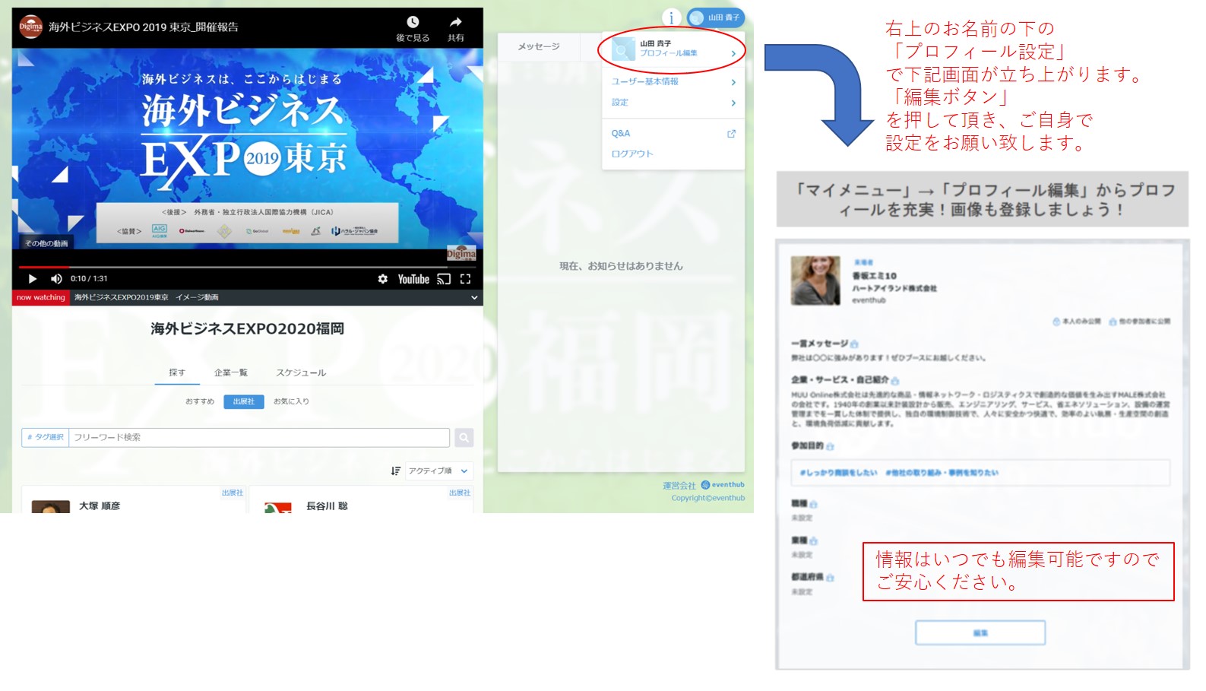Toggle lock icon beside 参加目的
Viewport: 1206px width, 691px height.
point(830,446)
